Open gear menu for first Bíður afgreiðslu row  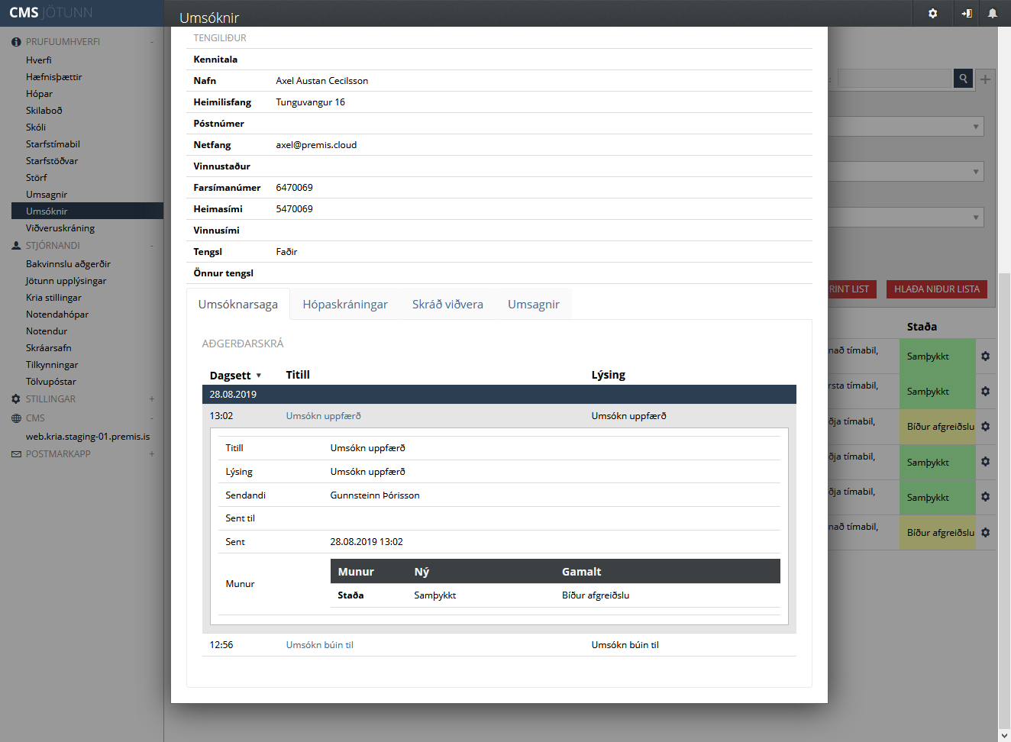coord(985,427)
